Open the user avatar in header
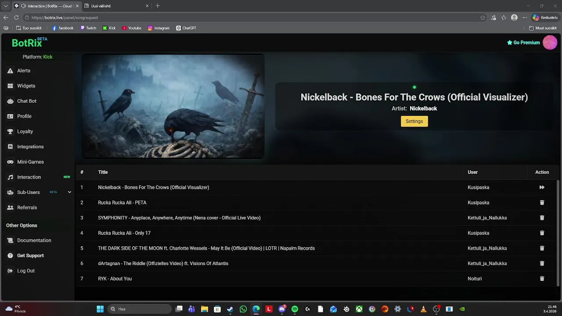Image resolution: width=562 pixels, height=316 pixels. [550, 43]
